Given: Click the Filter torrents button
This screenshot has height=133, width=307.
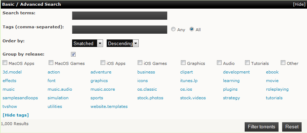Looking at the screenshot, I should point(261,127).
